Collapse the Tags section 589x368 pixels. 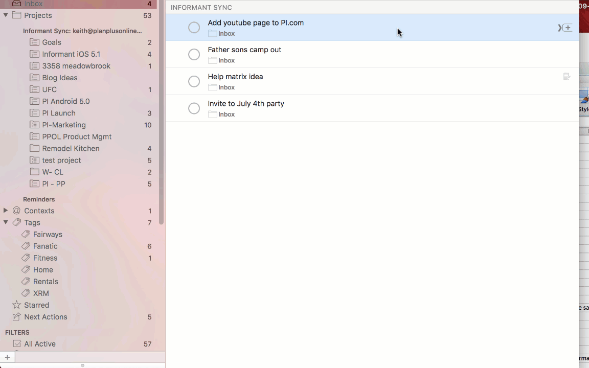point(6,222)
